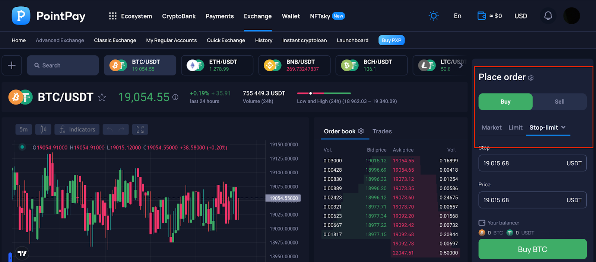Click bid price 19015.12 in order book
This screenshot has width=596, height=262.
pos(376,161)
